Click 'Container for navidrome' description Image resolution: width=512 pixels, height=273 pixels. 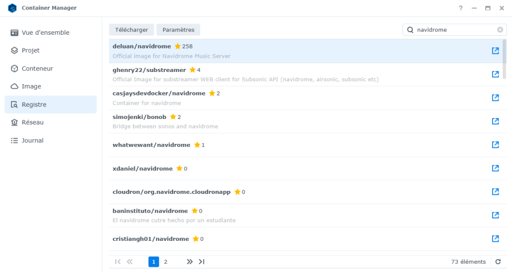tap(146, 103)
